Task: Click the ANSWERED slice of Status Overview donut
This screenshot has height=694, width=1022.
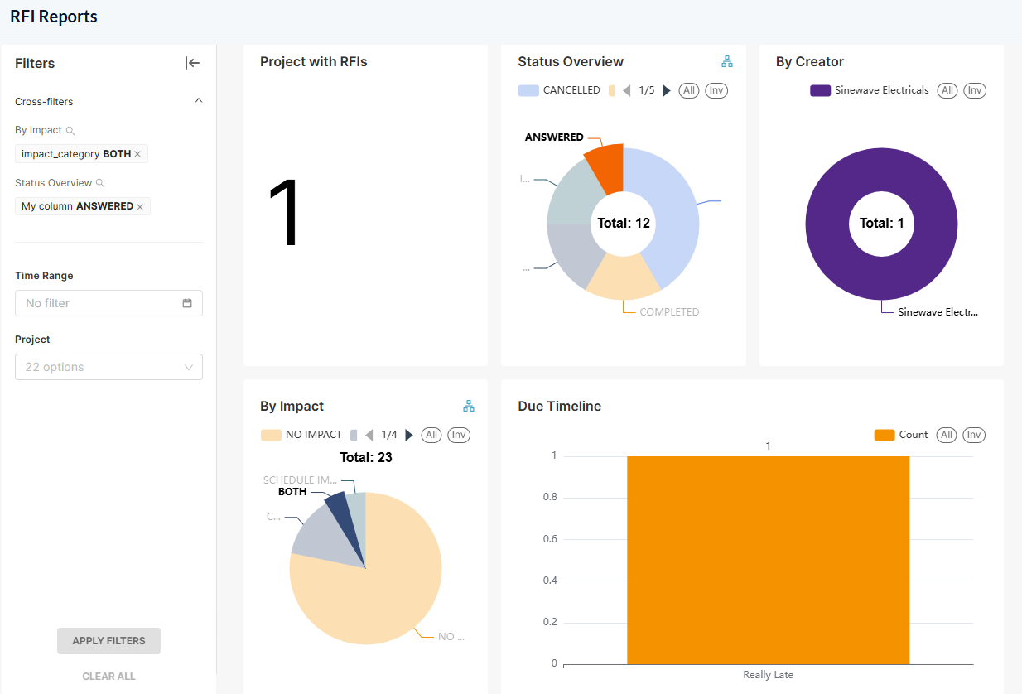Action: tap(607, 167)
